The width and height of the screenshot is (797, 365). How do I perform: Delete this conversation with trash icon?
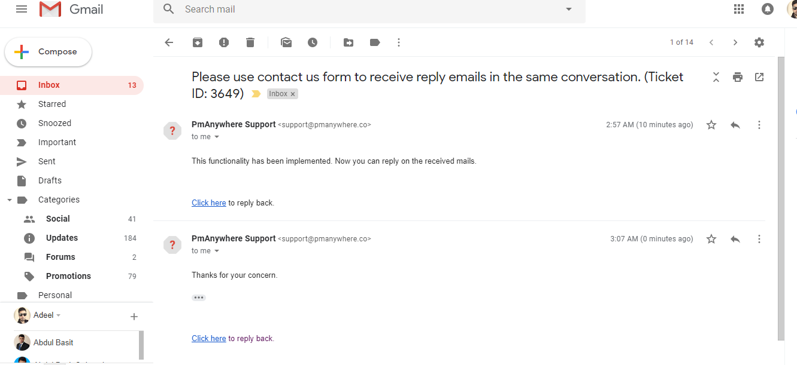[250, 42]
